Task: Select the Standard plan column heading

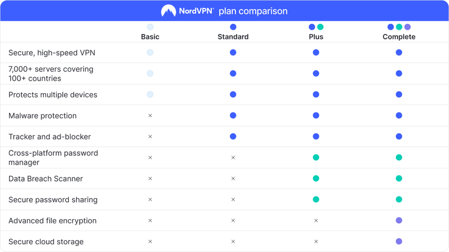Action: tap(233, 37)
